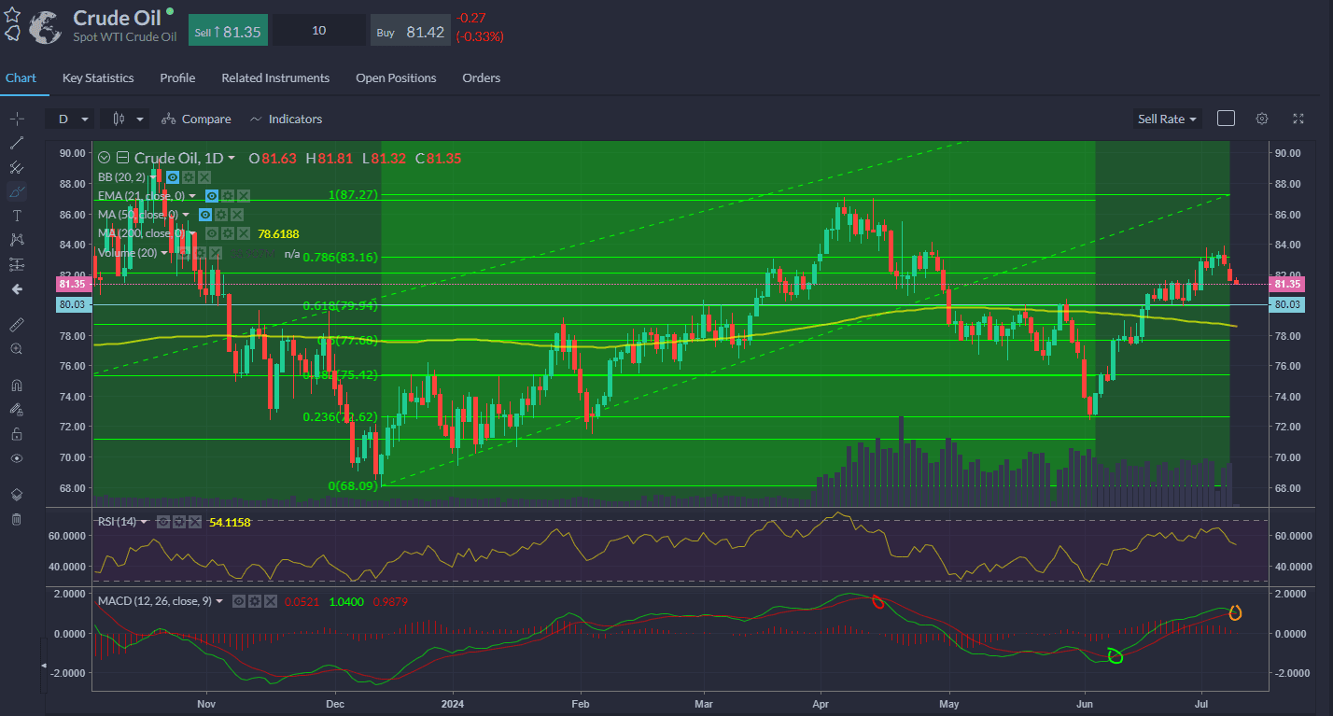Open the D timeframe dropdown
This screenshot has width=1333, height=716.
coord(71,119)
